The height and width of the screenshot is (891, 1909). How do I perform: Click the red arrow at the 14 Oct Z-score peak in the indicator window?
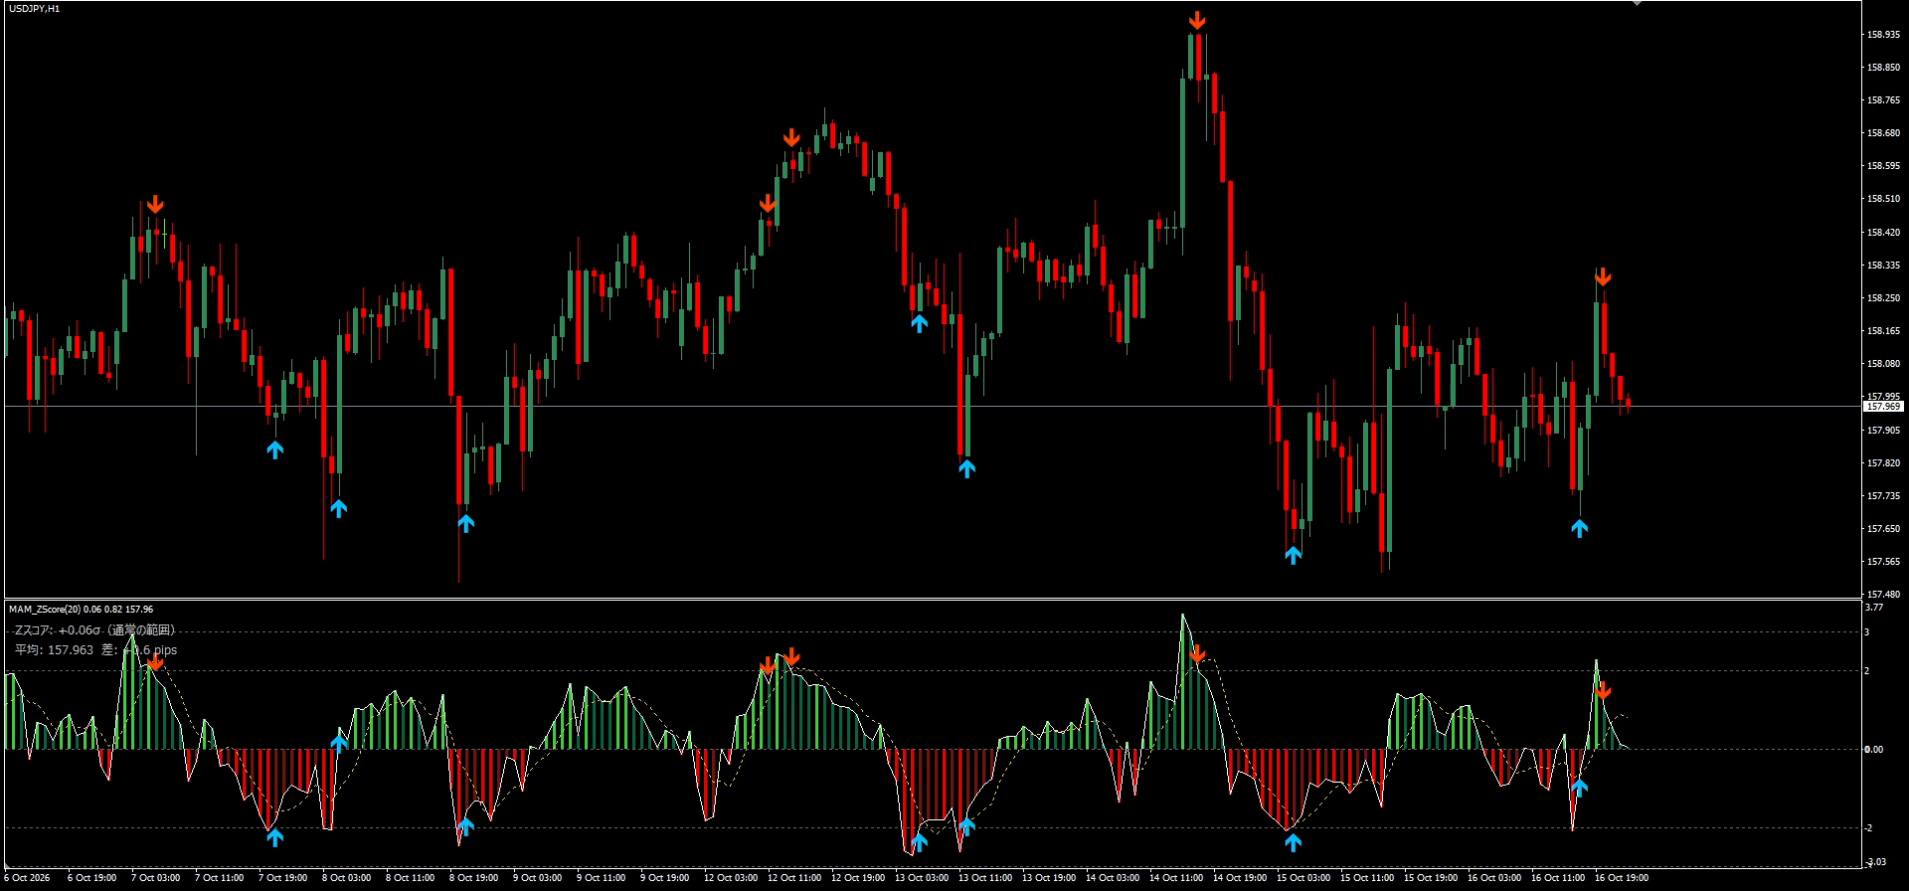point(1197,653)
